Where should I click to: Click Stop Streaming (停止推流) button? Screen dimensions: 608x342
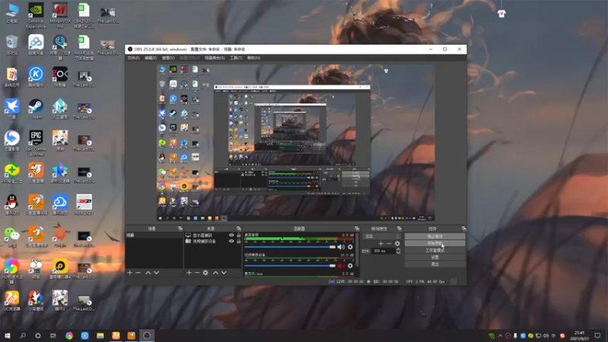435,236
